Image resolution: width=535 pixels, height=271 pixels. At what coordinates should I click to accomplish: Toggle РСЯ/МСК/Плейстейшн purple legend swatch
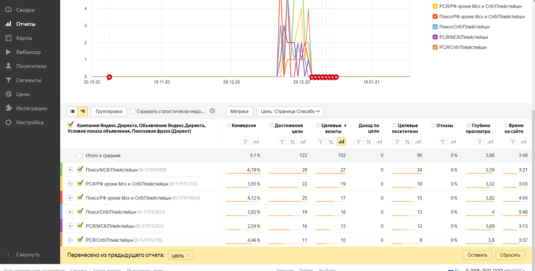pos(435,37)
